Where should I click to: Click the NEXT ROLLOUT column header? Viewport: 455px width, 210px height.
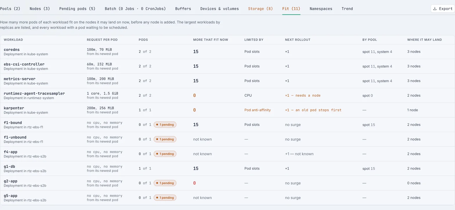tap(298, 40)
